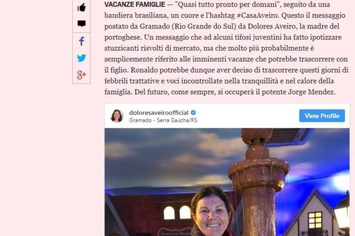Share the article on Google Plus
Image resolution: width=355 pixels, height=236 pixels.
point(82,74)
